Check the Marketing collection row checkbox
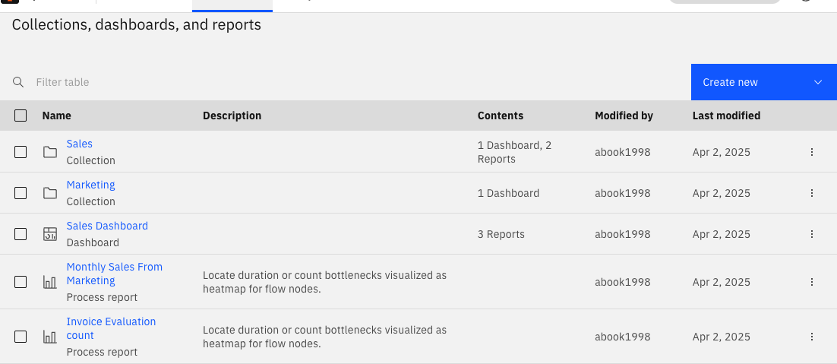Viewport: 837px width, 364px height. [21, 193]
